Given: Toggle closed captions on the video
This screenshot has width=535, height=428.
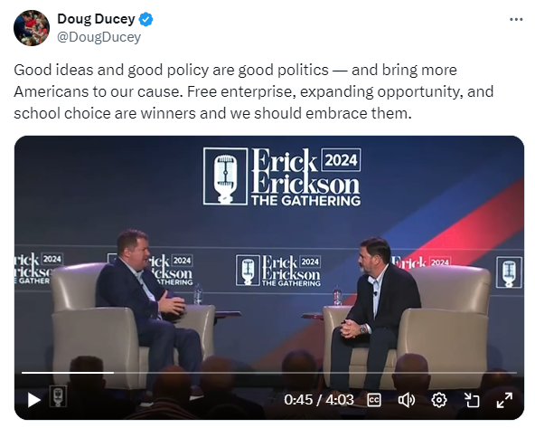Looking at the screenshot, I should [x=374, y=400].
